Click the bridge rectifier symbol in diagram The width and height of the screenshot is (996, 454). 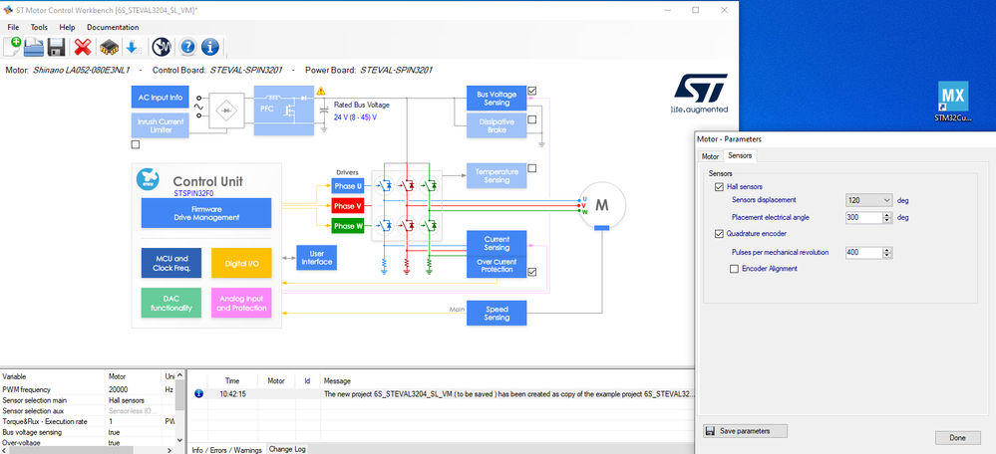click(x=226, y=110)
